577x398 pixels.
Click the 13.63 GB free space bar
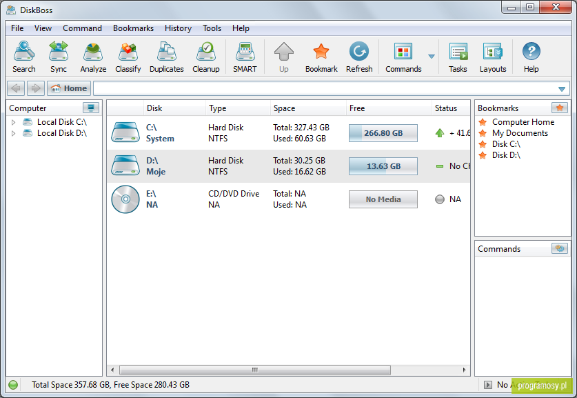point(383,166)
